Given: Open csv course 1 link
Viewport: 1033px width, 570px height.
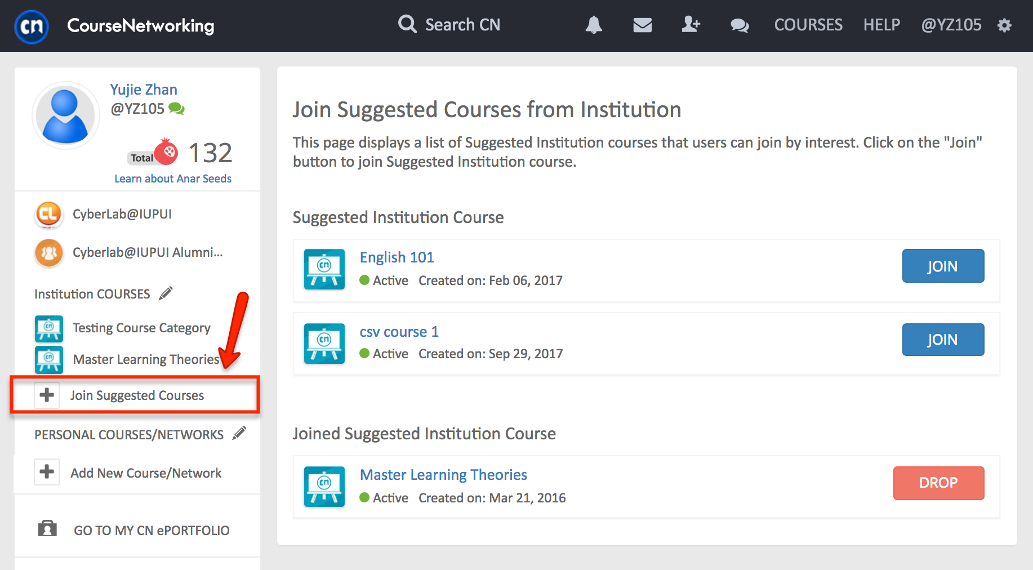Looking at the screenshot, I should click(x=399, y=332).
